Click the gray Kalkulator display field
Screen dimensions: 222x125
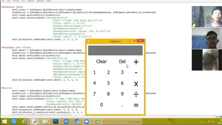click(115, 50)
